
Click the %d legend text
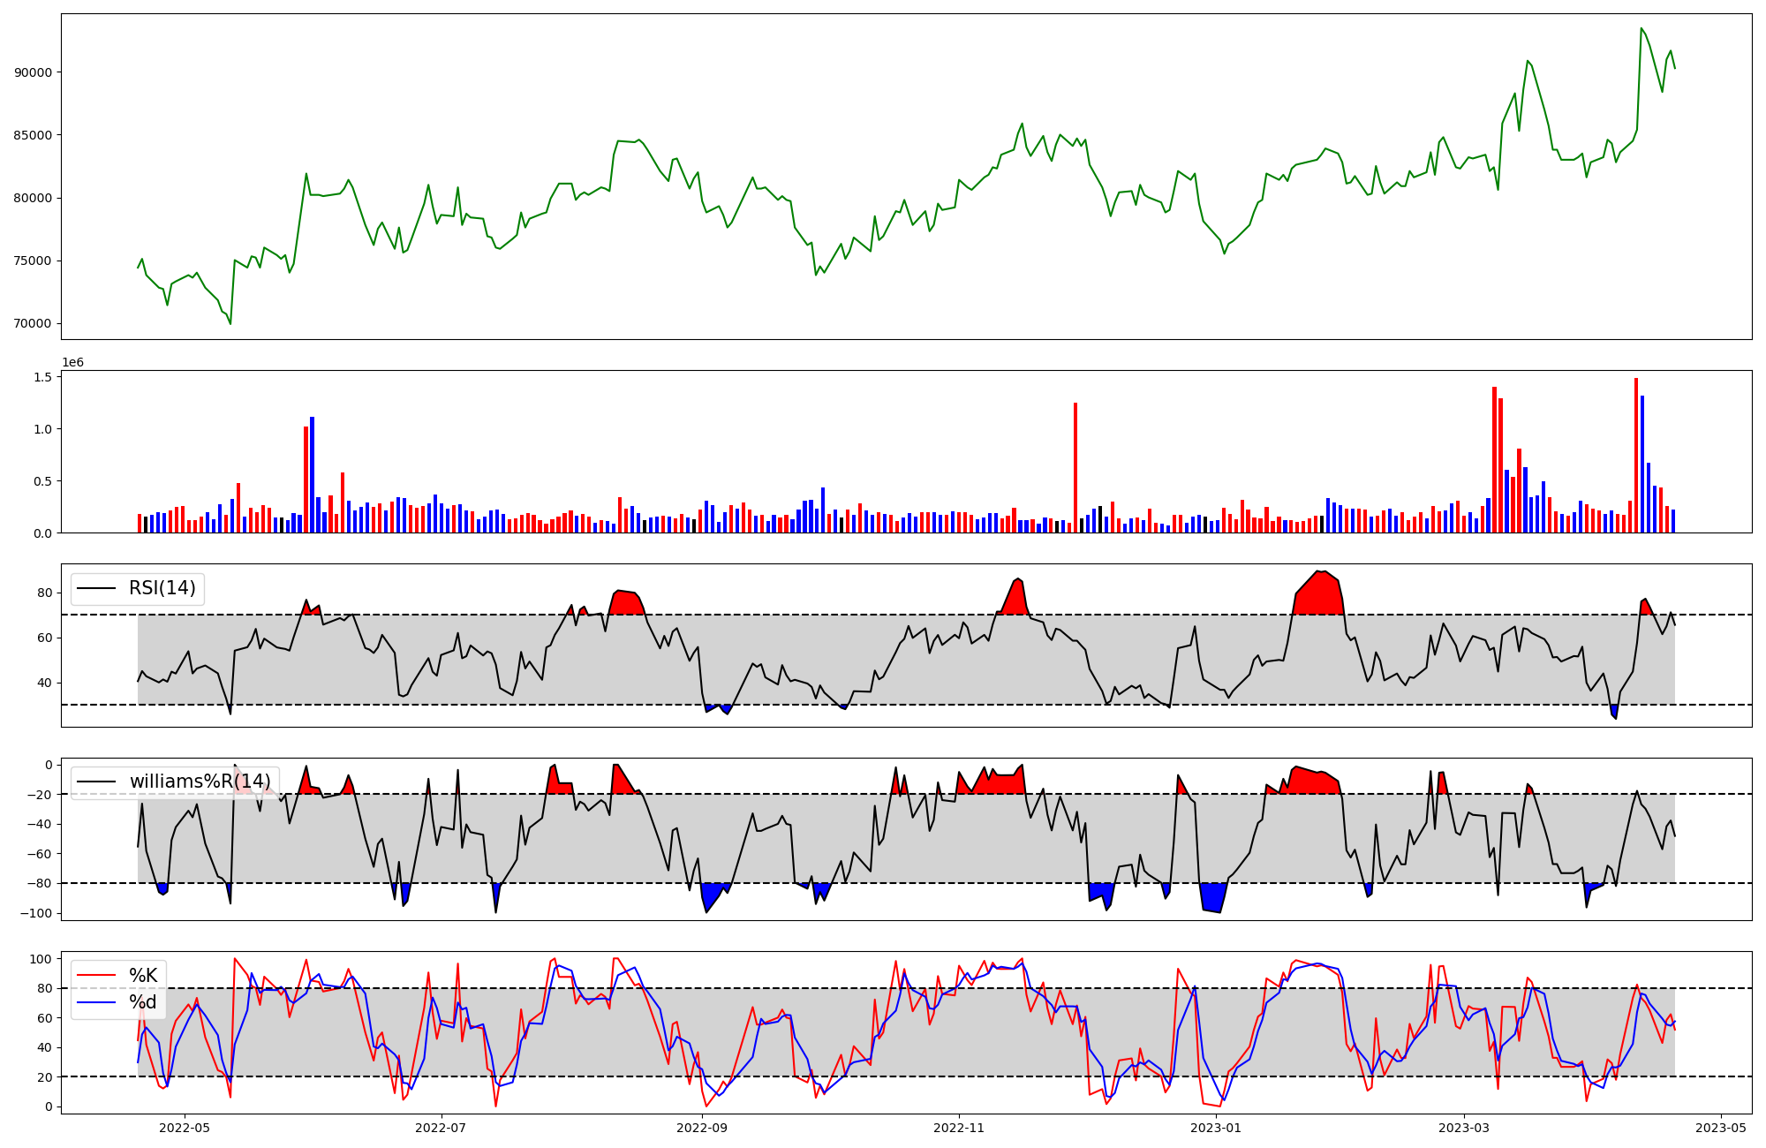(143, 1002)
